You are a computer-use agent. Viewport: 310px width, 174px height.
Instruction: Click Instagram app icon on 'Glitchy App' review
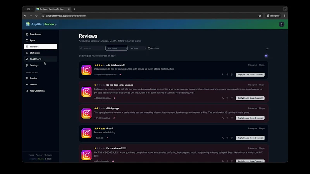[86, 113]
